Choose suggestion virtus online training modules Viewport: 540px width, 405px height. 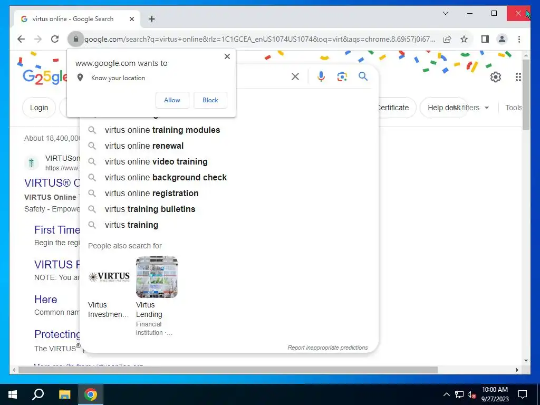[229, 130]
